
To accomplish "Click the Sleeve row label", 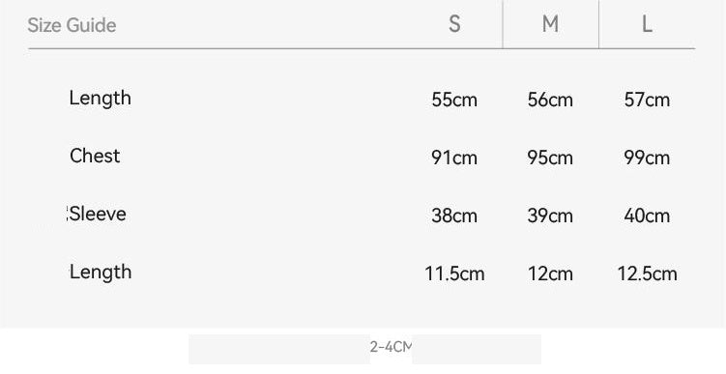I will click(99, 214).
